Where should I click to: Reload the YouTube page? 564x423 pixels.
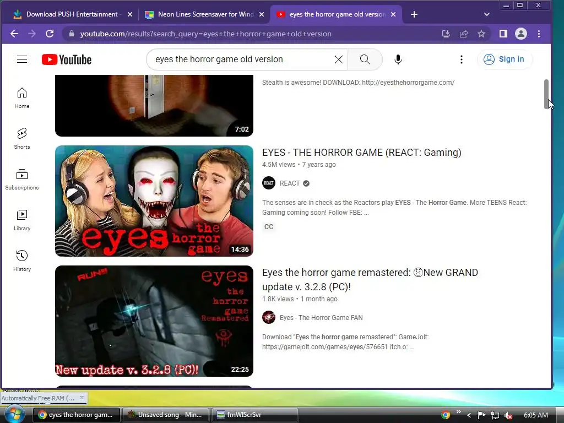coord(50,34)
